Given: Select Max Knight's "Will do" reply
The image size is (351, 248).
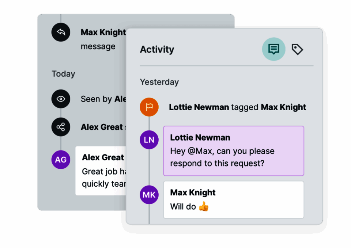Looking at the screenshot, I should [234, 200].
